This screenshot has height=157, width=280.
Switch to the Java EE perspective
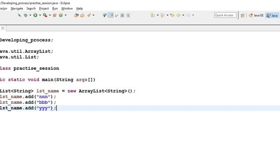tap(256, 16)
